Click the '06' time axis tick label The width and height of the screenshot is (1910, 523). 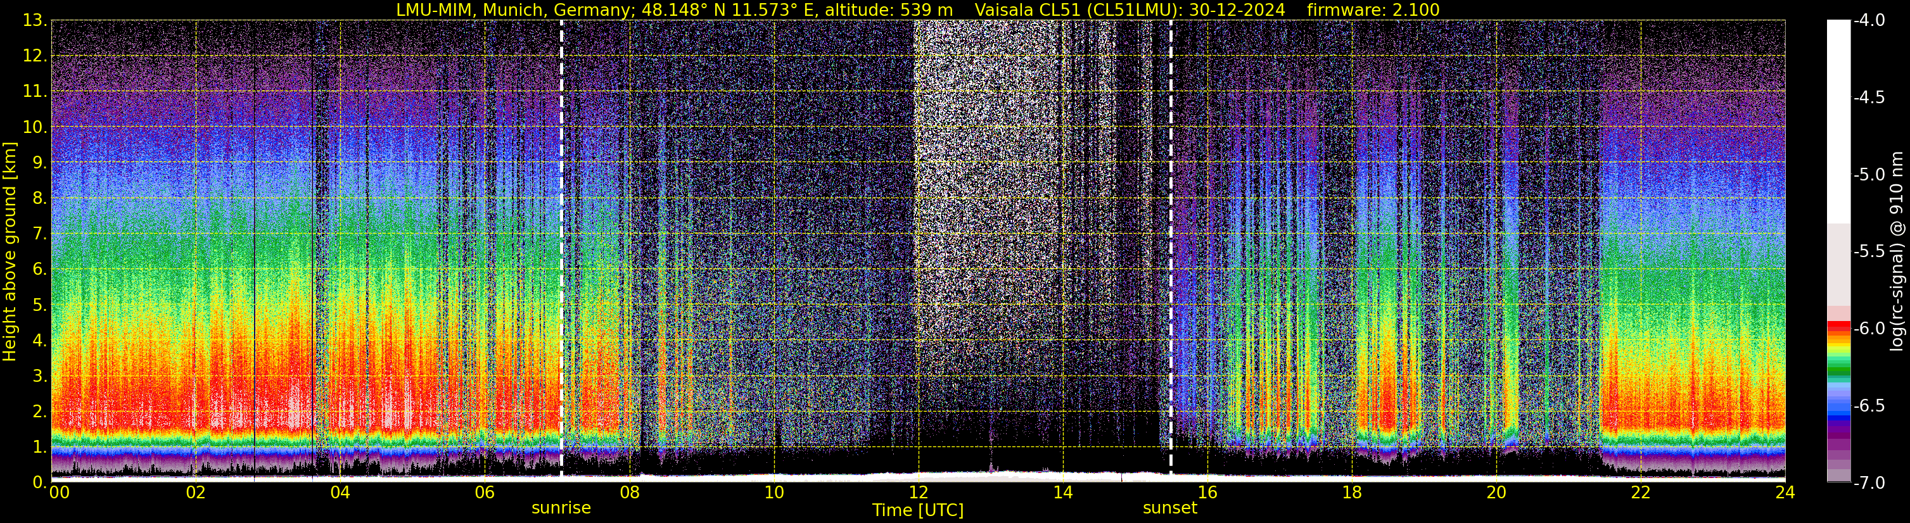(x=484, y=493)
